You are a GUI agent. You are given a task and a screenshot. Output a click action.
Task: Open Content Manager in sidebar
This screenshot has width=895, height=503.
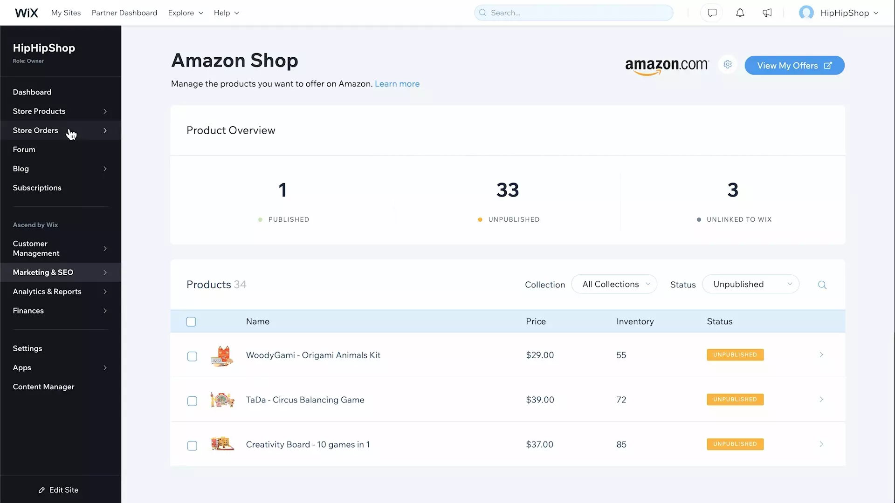pos(44,387)
